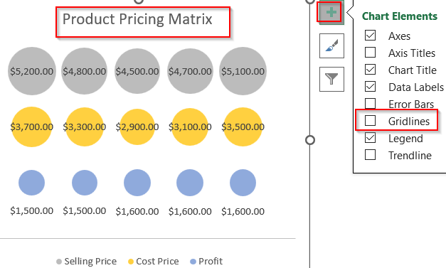Enable the Trendline checkbox
Viewport: 446px width, 268px height.
click(370, 155)
